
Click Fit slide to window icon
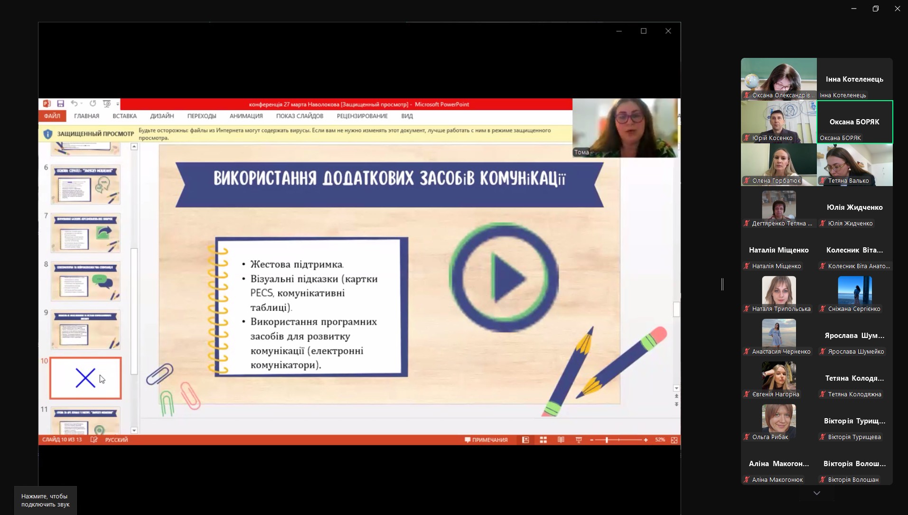(x=674, y=440)
